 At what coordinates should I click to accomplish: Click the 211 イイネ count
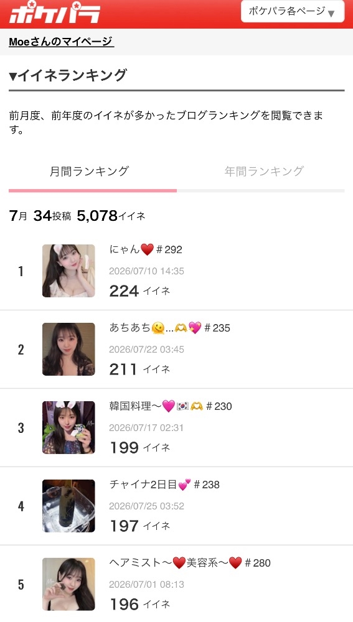pyautogui.click(x=140, y=369)
